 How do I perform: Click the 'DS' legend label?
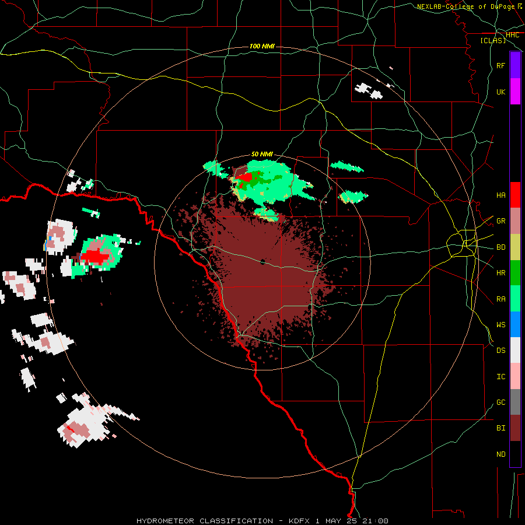pyautogui.click(x=501, y=351)
